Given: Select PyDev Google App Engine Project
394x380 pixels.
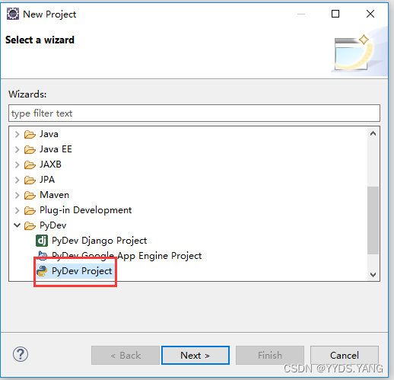Looking at the screenshot, I should tap(126, 256).
